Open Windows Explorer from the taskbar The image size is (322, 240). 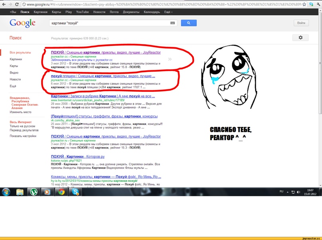[x=20, y=192]
